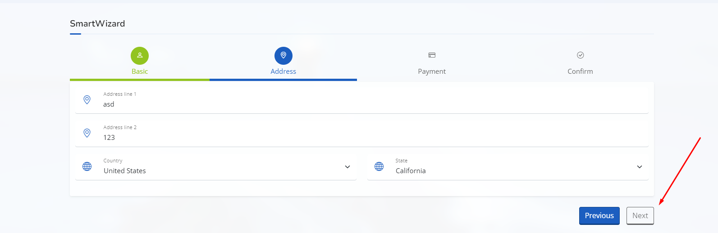Focus the Address line 2 field containing 123
Screen dimensions: 718x233
pyautogui.click(x=362, y=133)
